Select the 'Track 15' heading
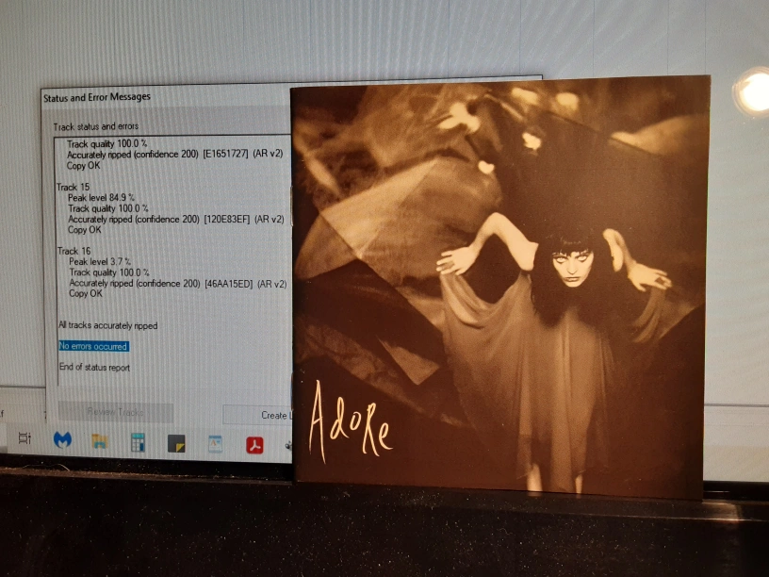Viewport: 769px width, 577px height. [x=74, y=187]
